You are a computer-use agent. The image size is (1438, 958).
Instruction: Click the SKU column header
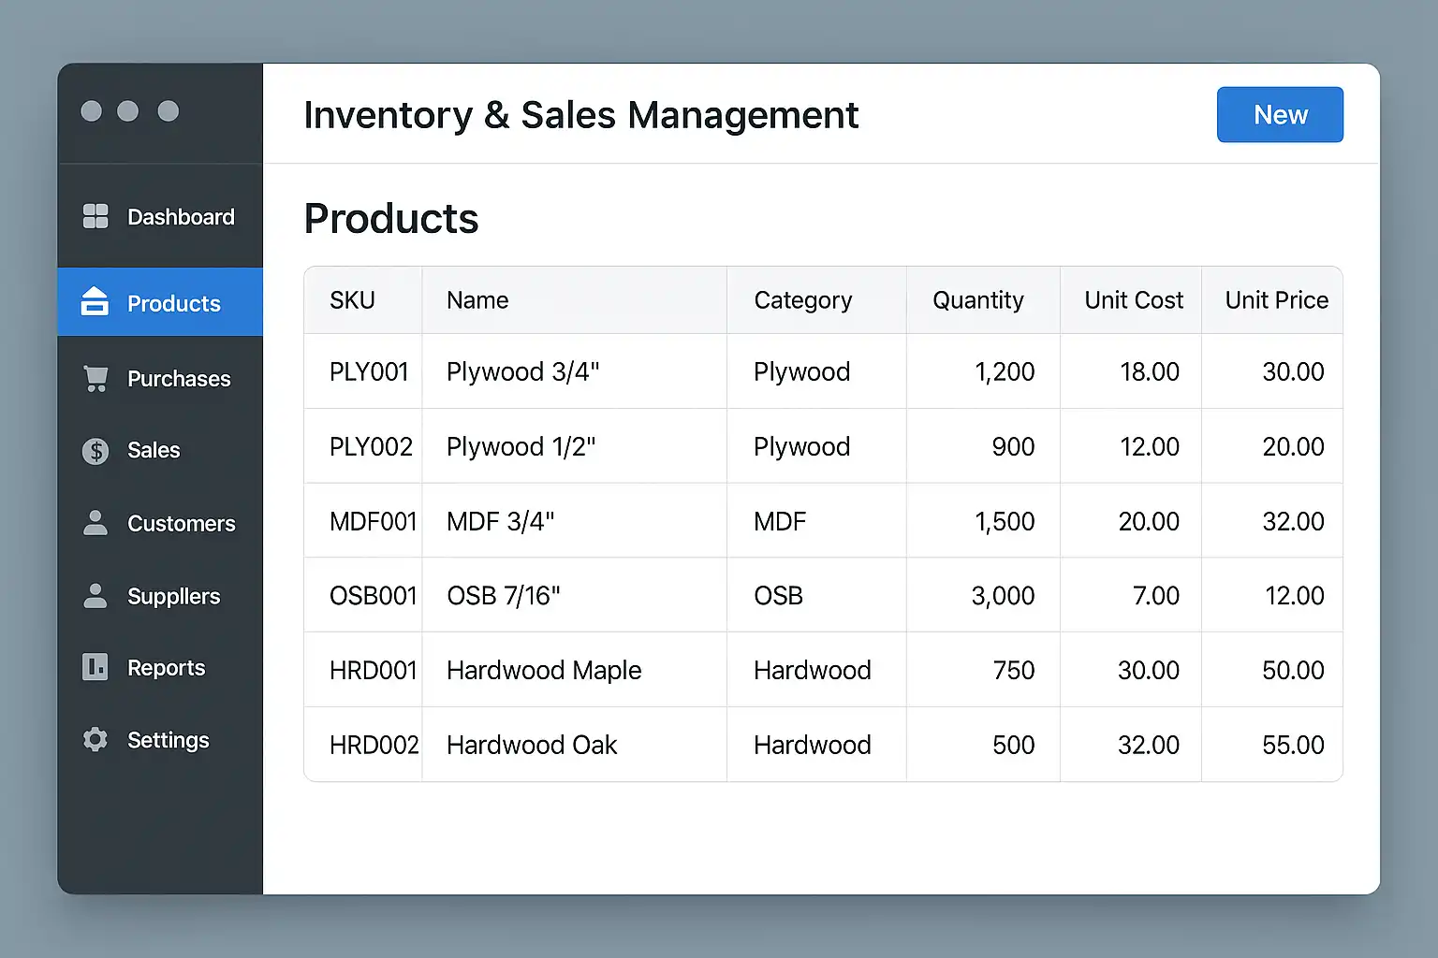pos(352,300)
